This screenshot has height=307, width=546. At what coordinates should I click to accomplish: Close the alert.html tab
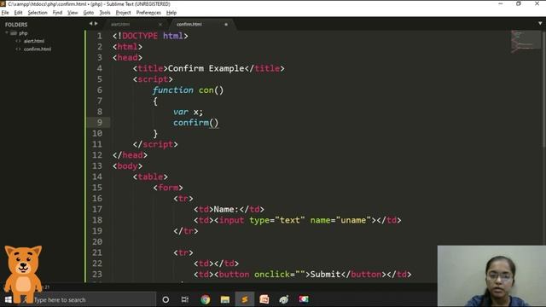coord(160,25)
